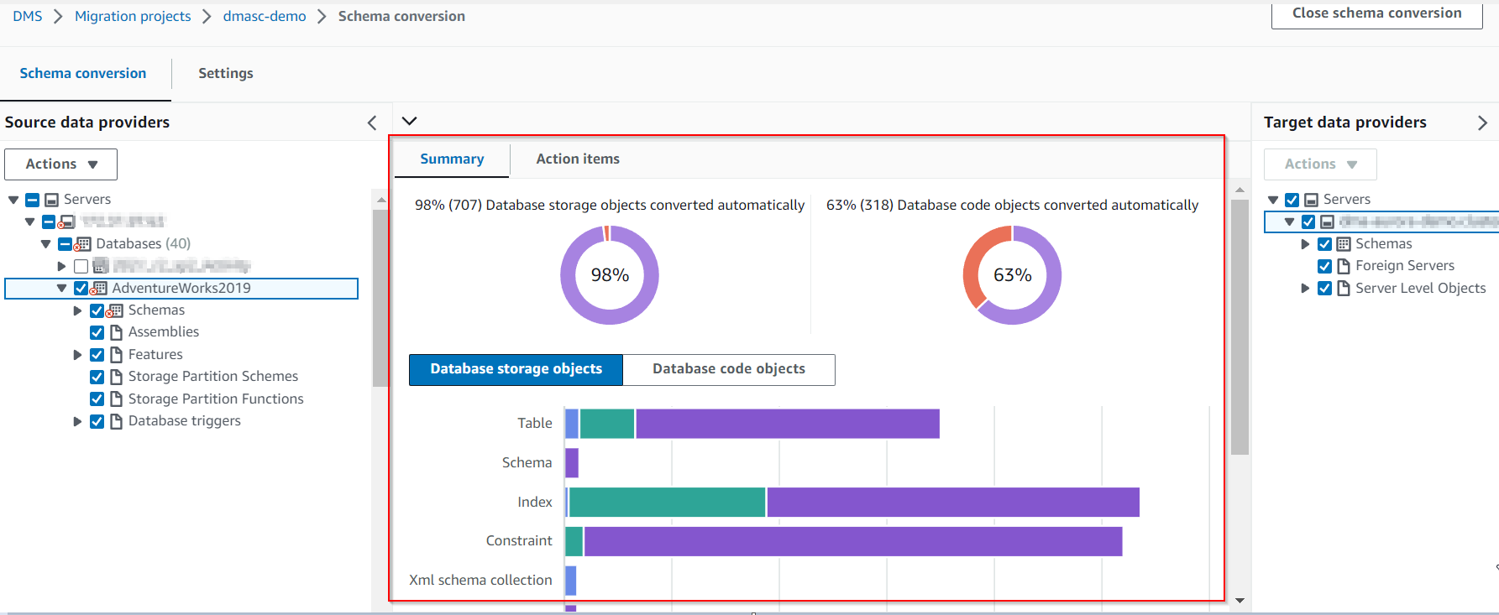Click the Databases (40) grid icon

(x=82, y=244)
